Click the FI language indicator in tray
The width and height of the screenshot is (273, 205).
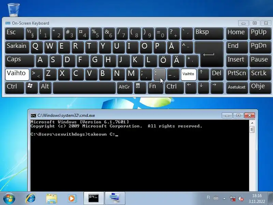[208, 197]
